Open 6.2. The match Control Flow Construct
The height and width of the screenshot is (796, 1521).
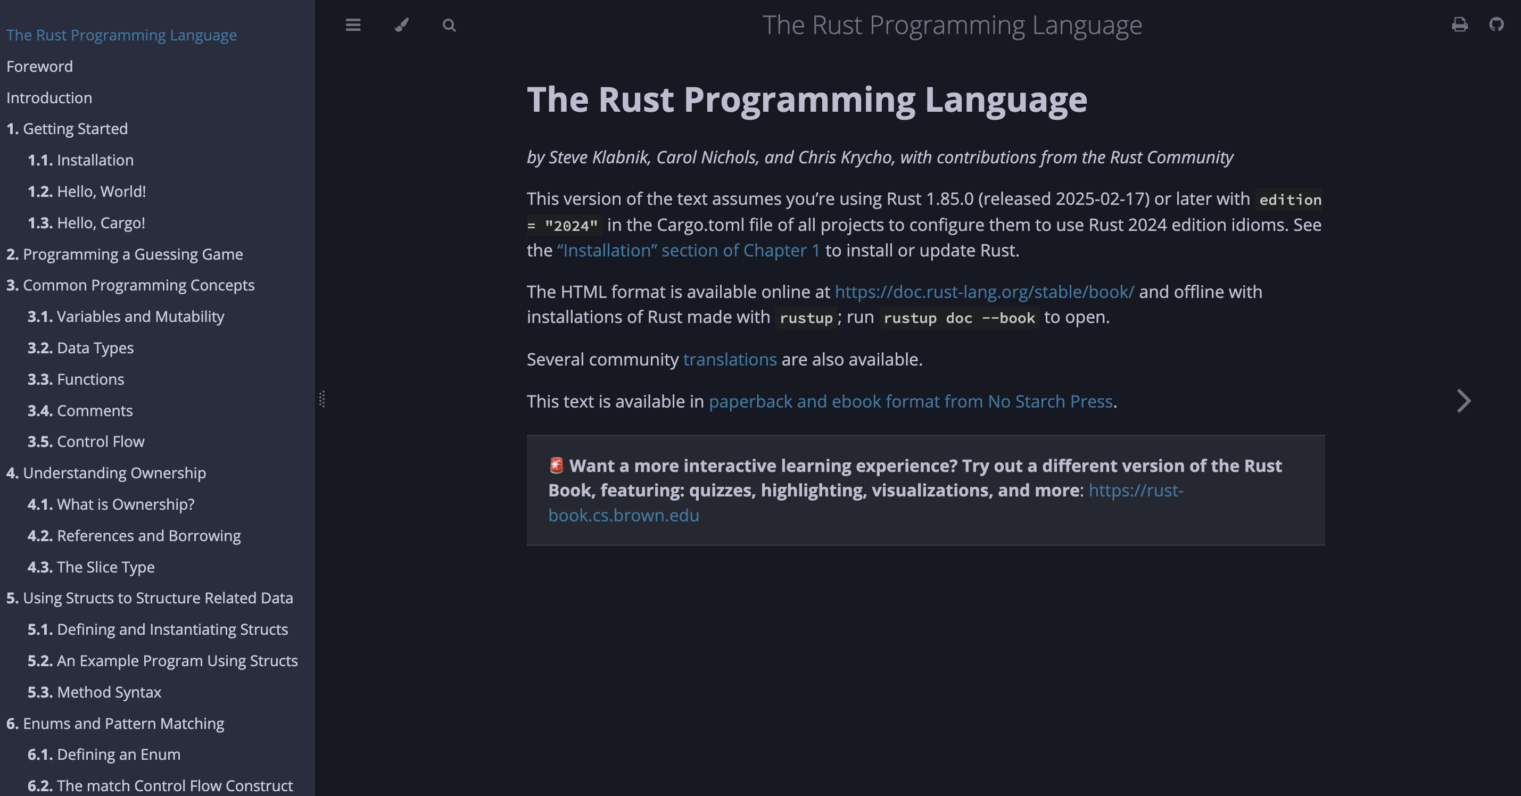(x=161, y=786)
